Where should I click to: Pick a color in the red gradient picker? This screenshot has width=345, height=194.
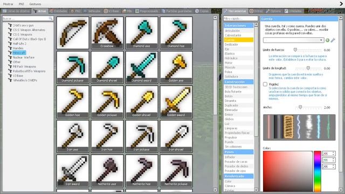[288, 171]
